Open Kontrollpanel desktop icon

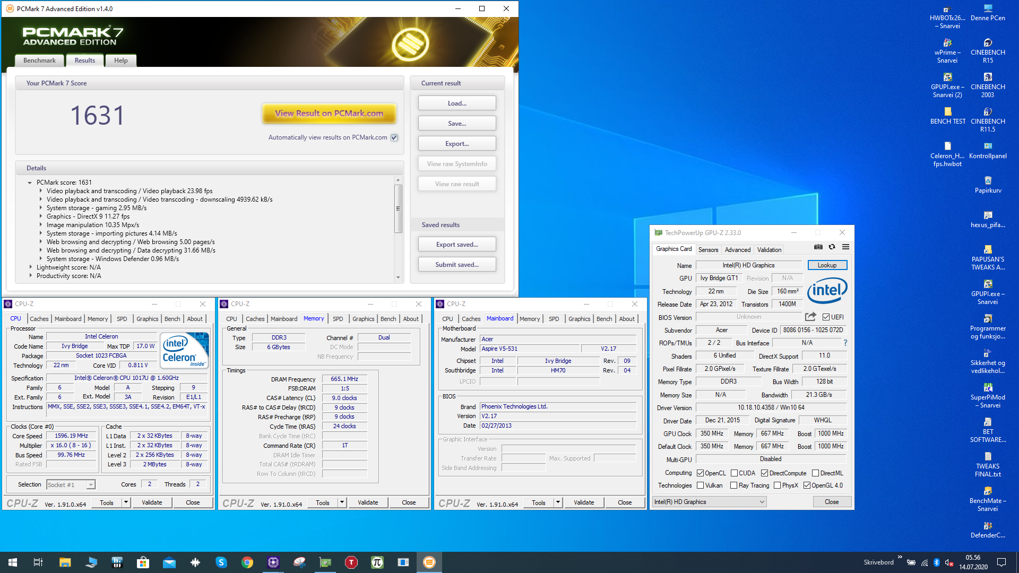[988, 150]
